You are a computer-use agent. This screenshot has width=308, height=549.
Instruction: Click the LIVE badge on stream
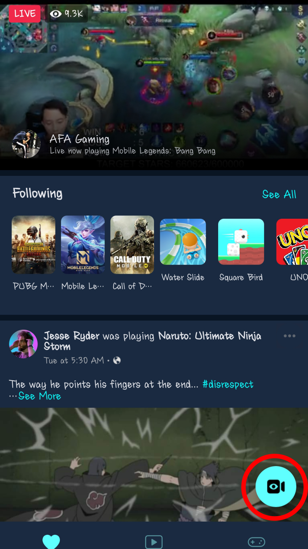(x=25, y=14)
